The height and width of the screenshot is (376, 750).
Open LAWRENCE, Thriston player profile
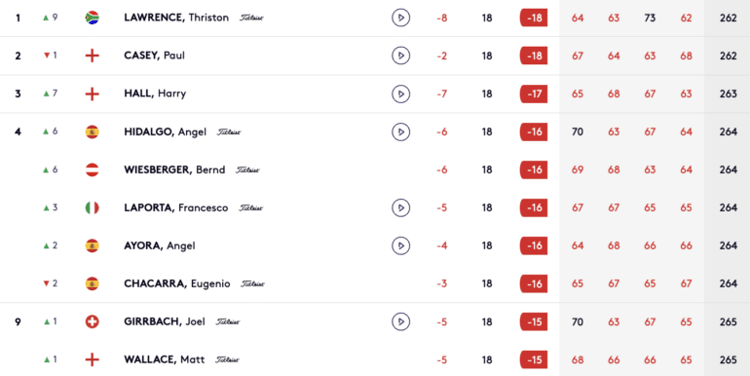176,18
